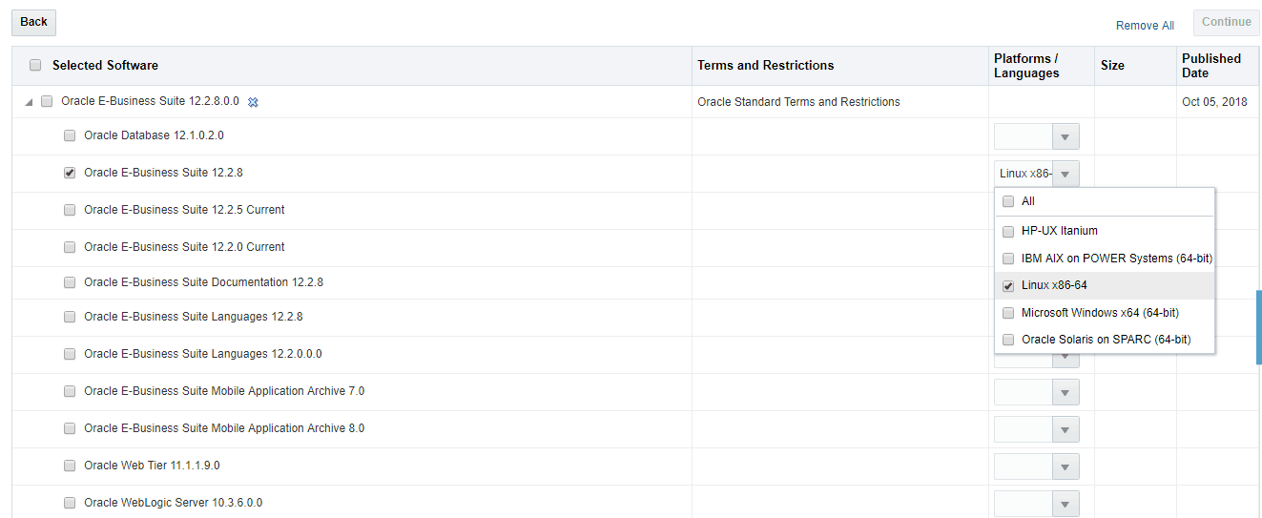Click the Continue button
1262x518 pixels.
tap(1226, 22)
